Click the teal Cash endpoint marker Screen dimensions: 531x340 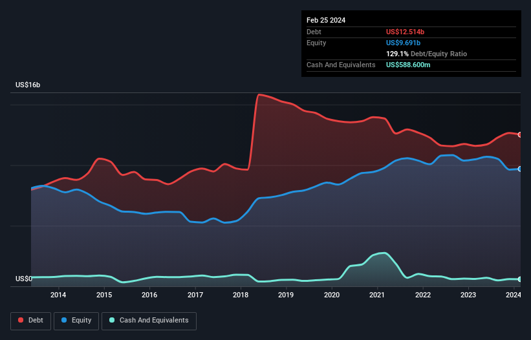tap(520, 279)
